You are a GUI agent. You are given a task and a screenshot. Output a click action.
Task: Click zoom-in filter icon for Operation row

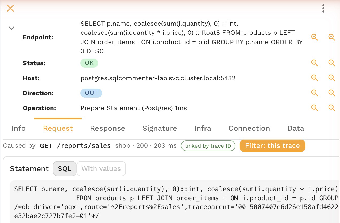(x=315, y=108)
